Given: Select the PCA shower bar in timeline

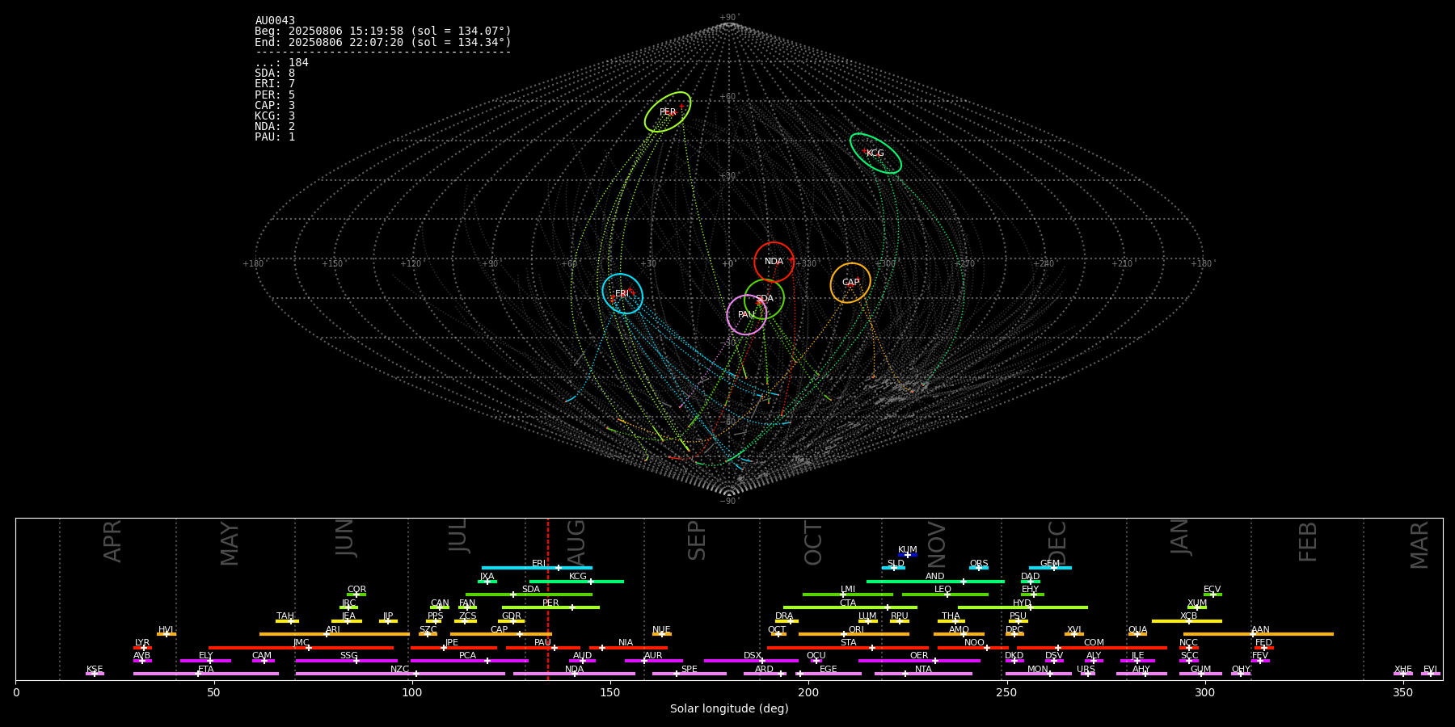Looking at the screenshot, I should pyautogui.click(x=469, y=661).
